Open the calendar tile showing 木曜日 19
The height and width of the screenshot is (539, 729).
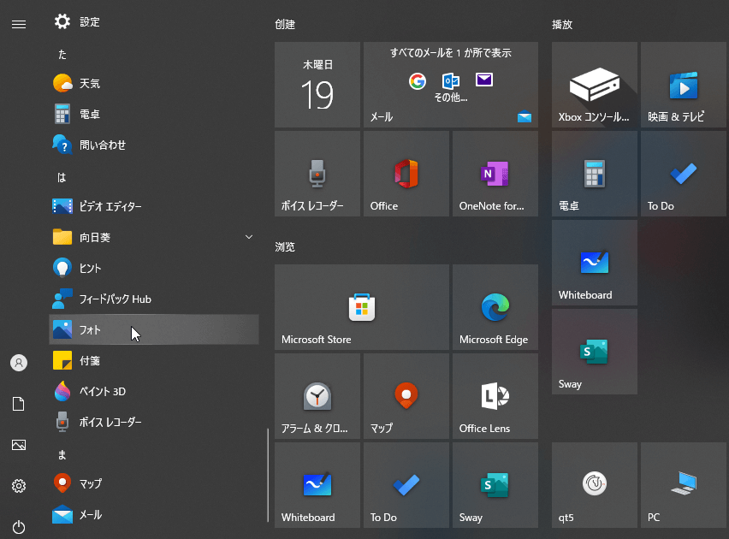tap(317, 84)
